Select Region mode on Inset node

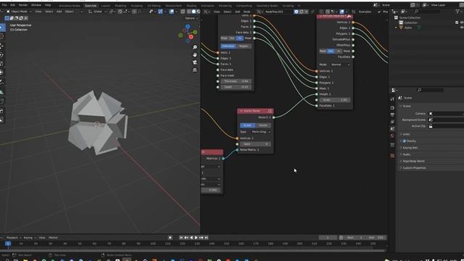pos(244,46)
